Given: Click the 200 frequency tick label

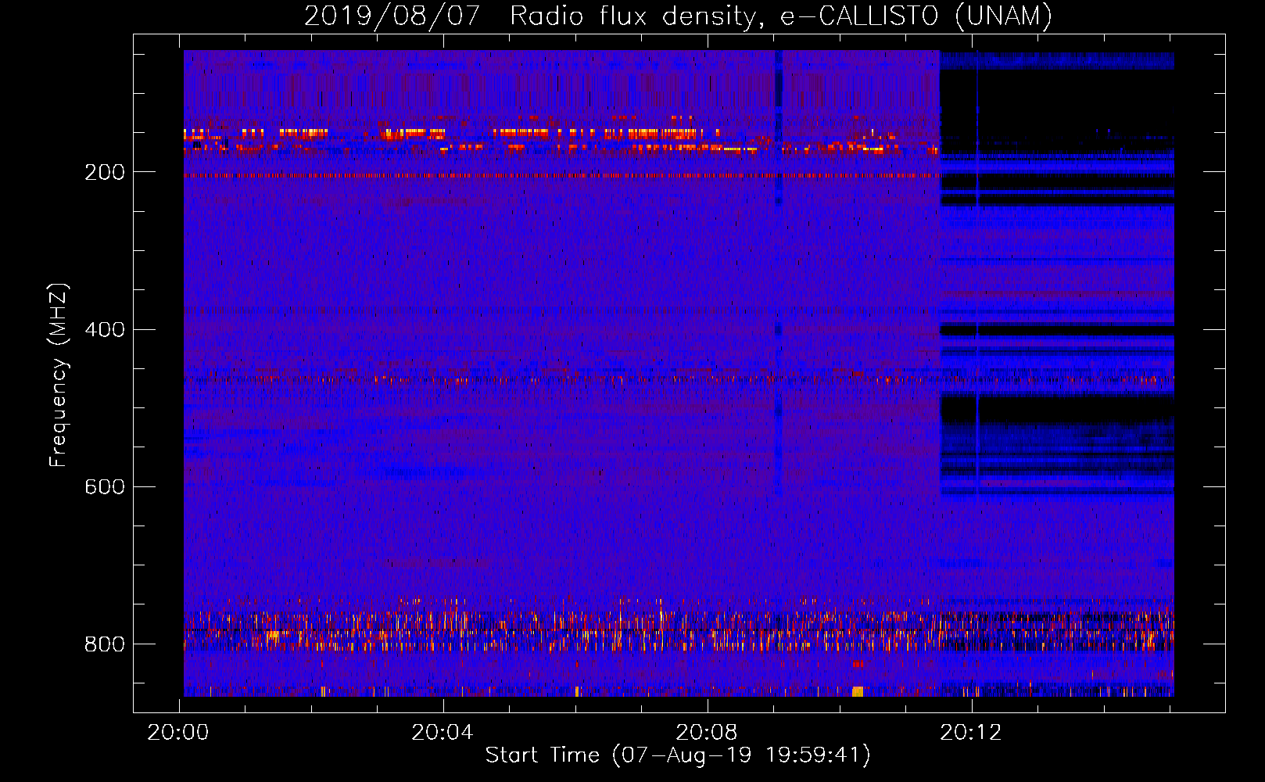Looking at the screenshot, I should pos(105,172).
